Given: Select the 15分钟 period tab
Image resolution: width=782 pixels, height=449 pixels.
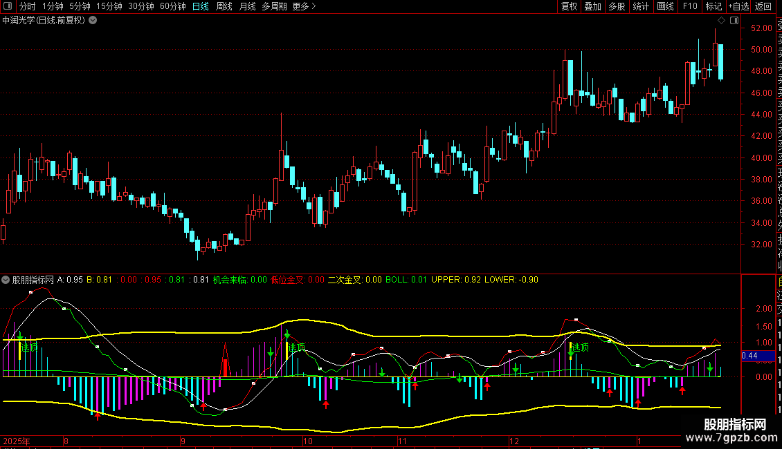Looking at the screenshot, I should (109, 6).
